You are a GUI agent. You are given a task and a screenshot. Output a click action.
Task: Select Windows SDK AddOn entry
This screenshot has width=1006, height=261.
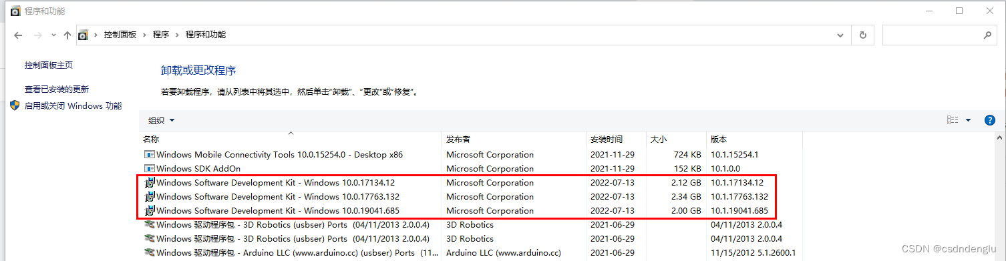point(471,168)
